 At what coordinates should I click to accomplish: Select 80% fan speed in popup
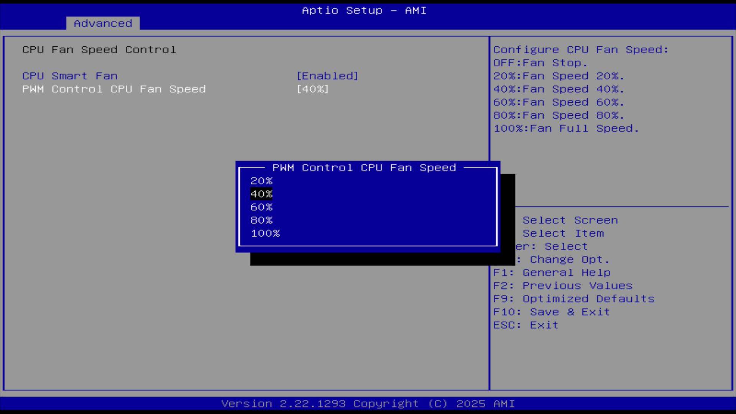261,220
